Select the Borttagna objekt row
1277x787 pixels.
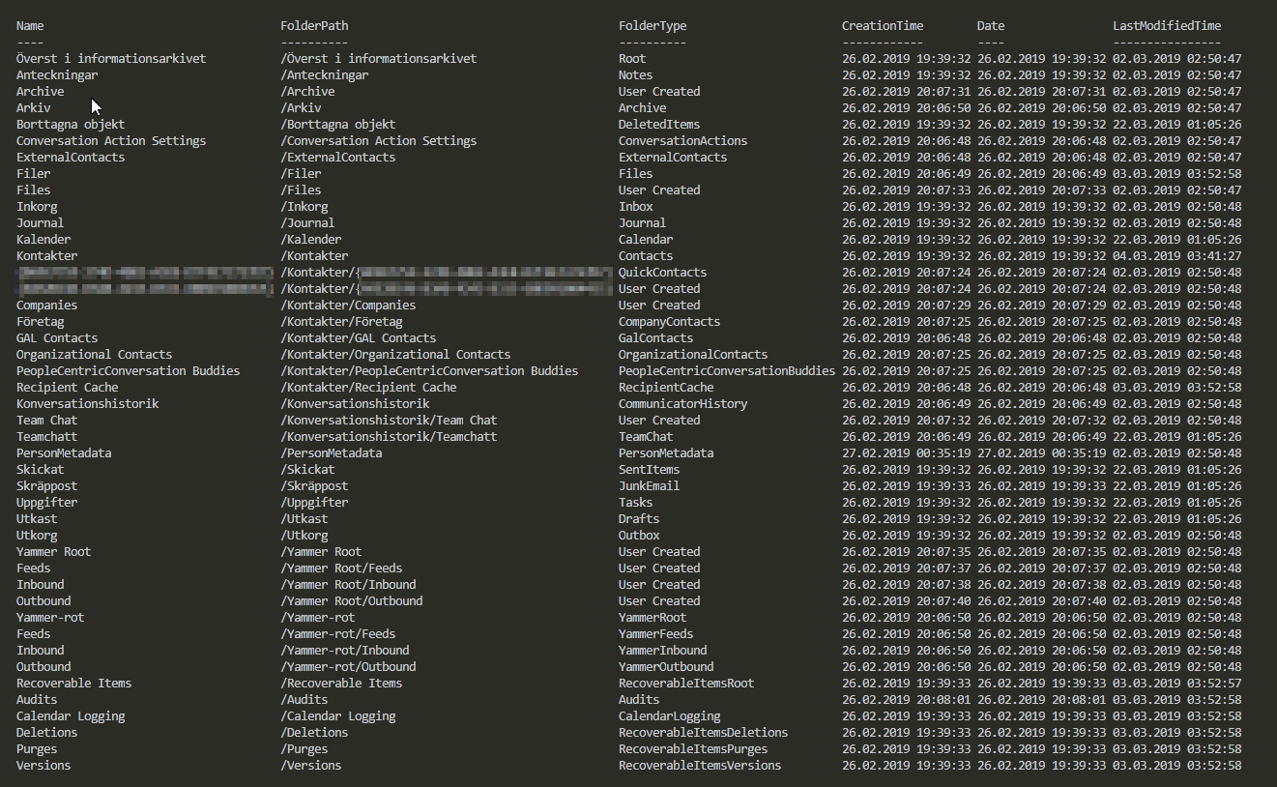pyautogui.click(x=69, y=124)
